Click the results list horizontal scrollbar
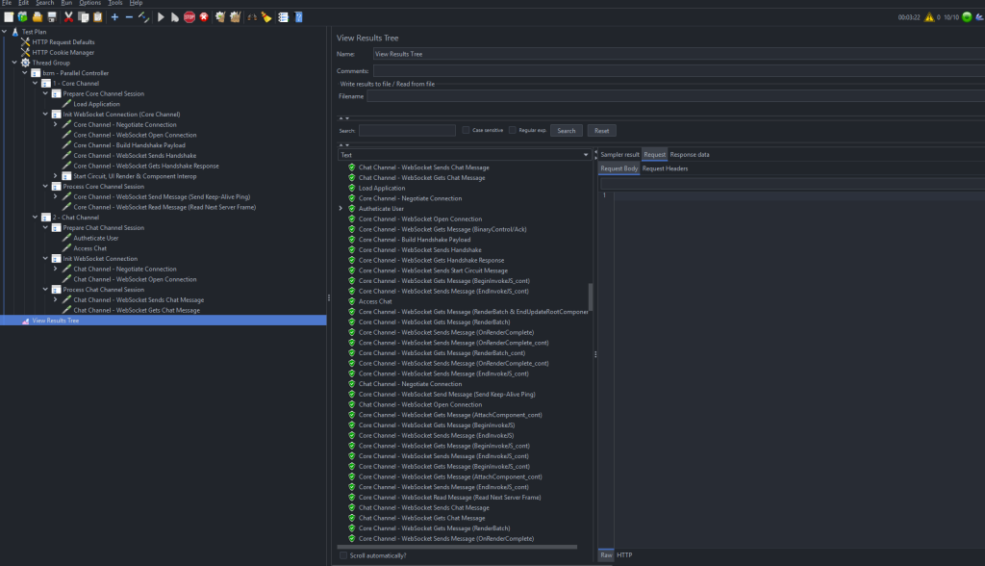The image size is (985, 566). coord(457,547)
